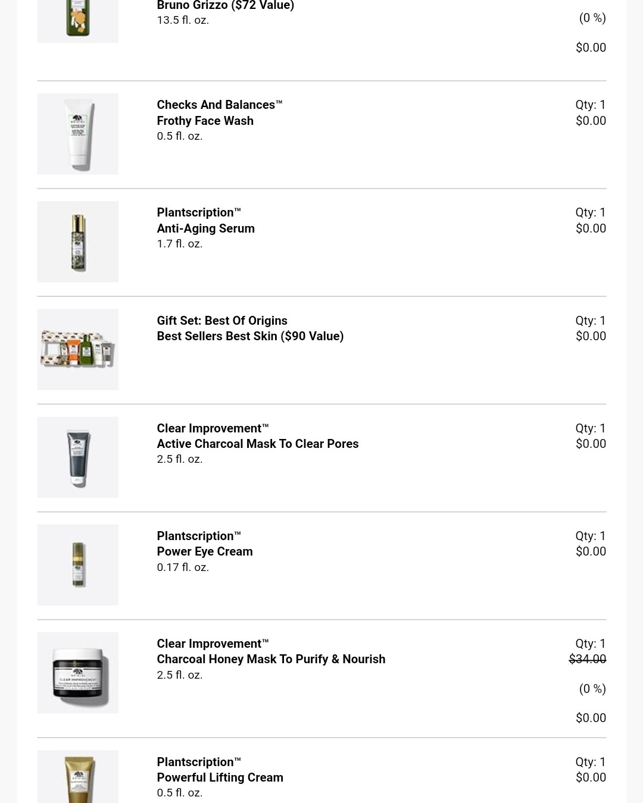Screen dimensions: 643x803
Task: View the Powerful Lifting Cream tube image
Action: coord(77,776)
